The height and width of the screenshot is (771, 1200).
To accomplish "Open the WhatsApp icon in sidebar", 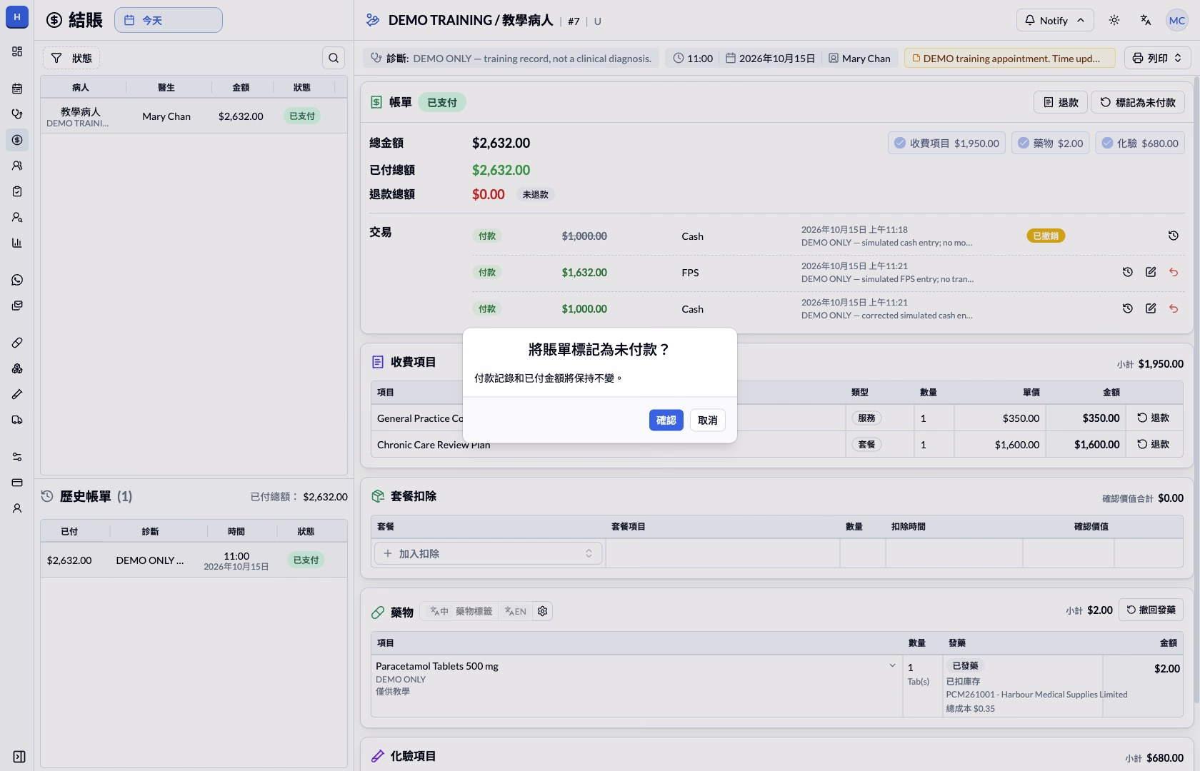I will click(x=17, y=280).
